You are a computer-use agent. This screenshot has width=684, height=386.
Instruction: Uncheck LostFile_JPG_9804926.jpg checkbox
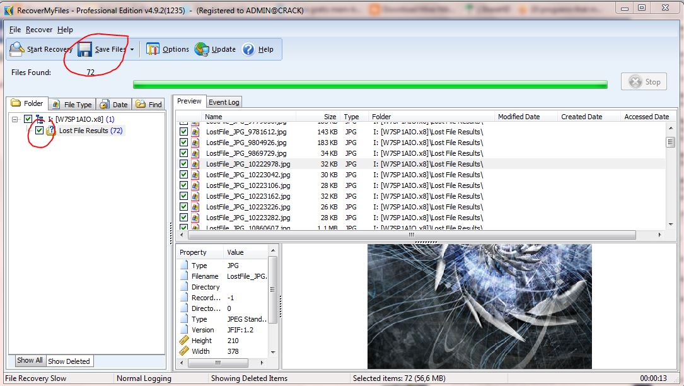click(x=183, y=143)
